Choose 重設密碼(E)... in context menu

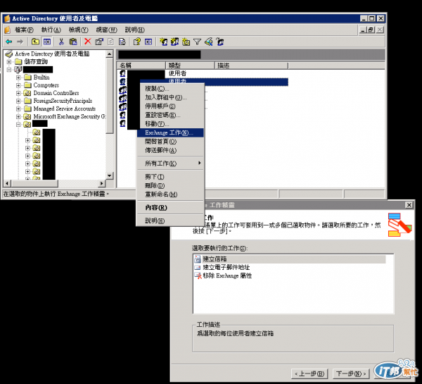click(x=170, y=115)
